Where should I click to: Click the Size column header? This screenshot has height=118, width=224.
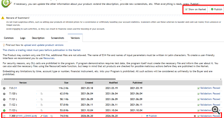coord(66,83)
